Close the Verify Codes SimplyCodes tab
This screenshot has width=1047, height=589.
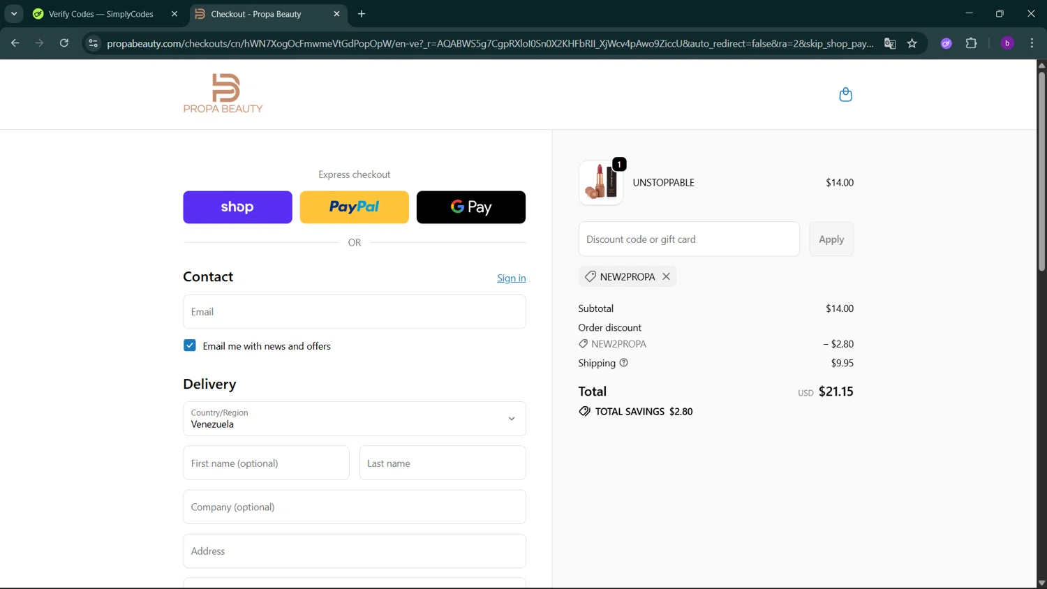(x=174, y=14)
